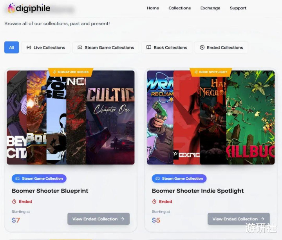The width and height of the screenshot is (282, 240).
Task: Open the Cultic Chapter One cover thumbnail
Action: pos(110,117)
